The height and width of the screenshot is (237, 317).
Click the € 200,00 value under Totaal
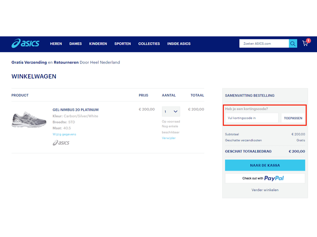pyautogui.click(x=196, y=109)
